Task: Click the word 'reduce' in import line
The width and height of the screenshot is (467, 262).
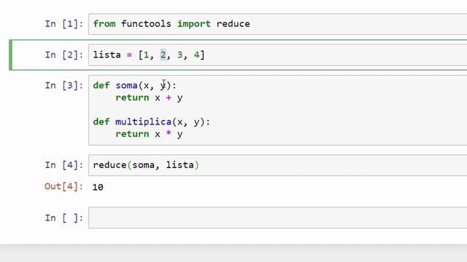Action: [233, 24]
